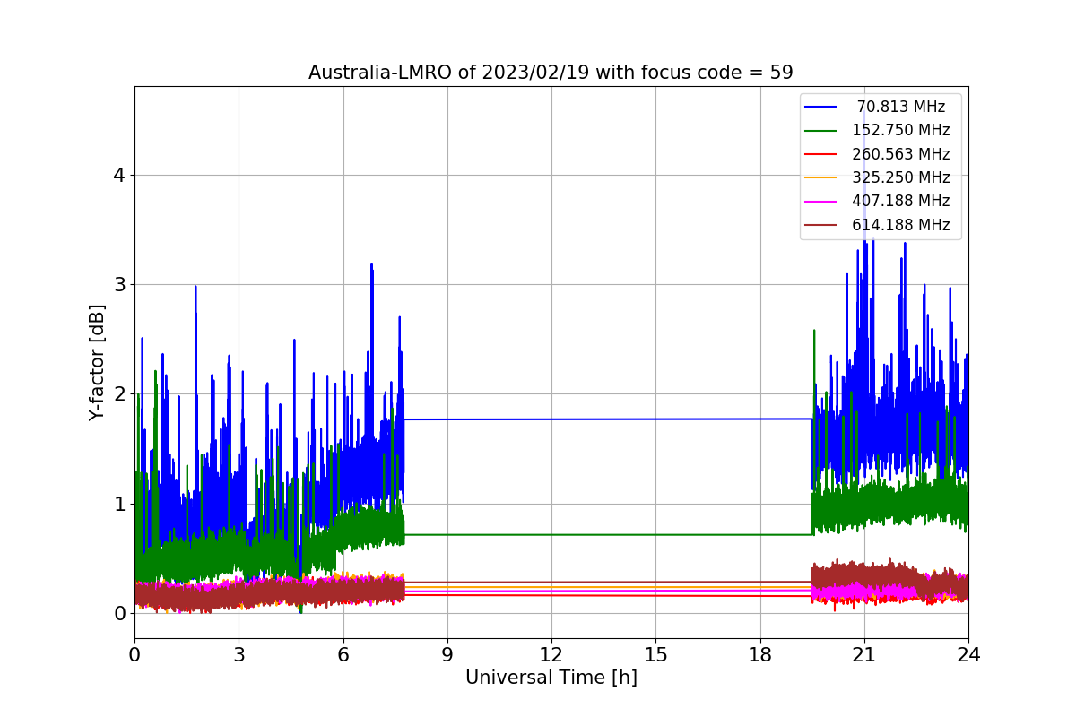This screenshot has width=1076, height=717.
Task: Click x-axis tick label 21
Action: (863, 655)
